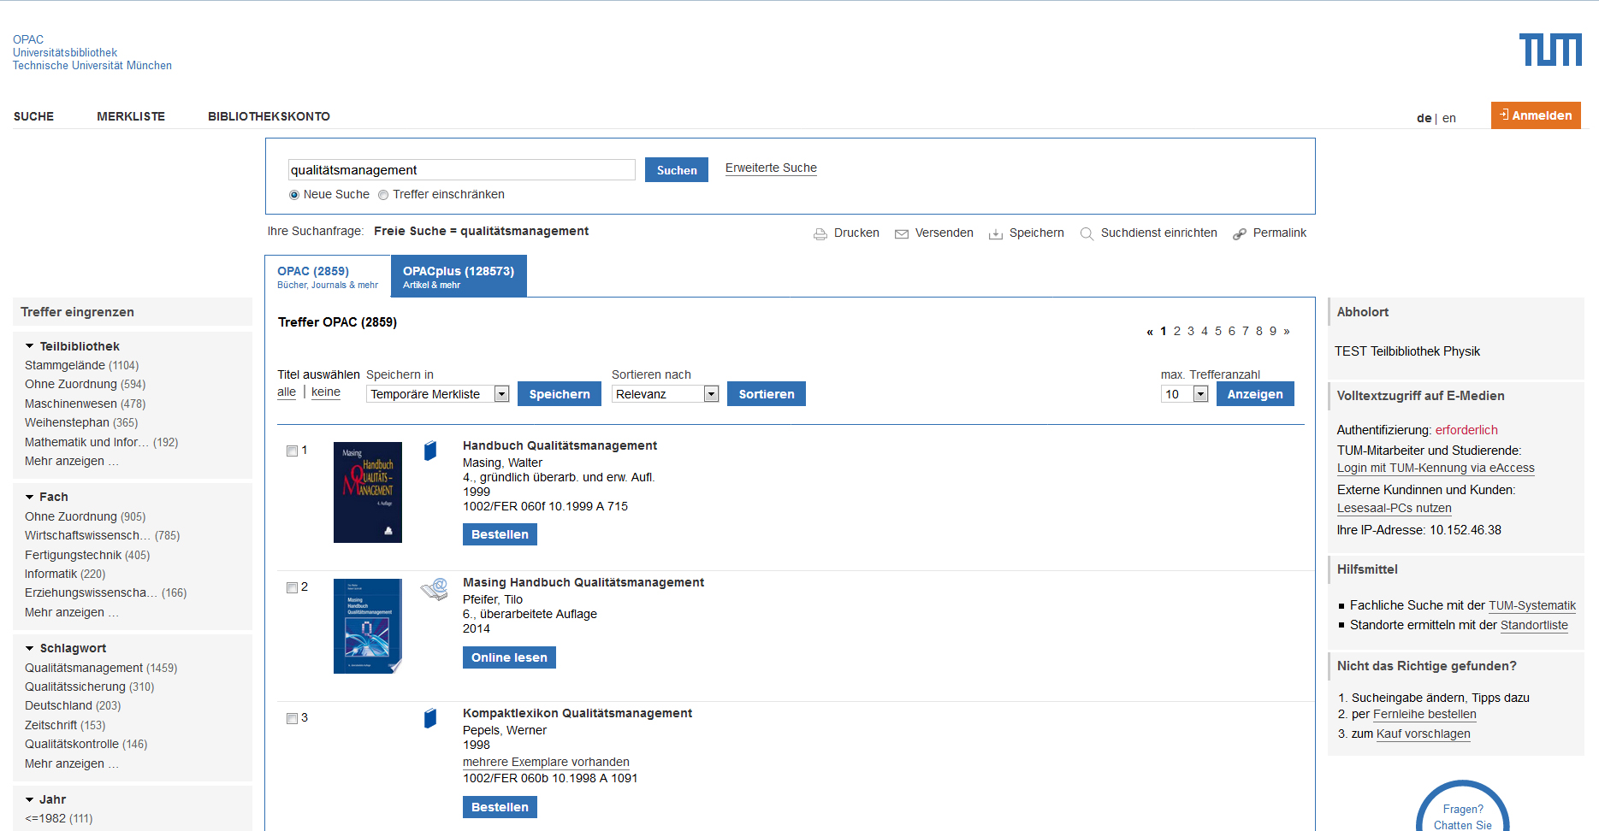Open the Standortliste link
1599x831 pixels.
tap(1534, 625)
